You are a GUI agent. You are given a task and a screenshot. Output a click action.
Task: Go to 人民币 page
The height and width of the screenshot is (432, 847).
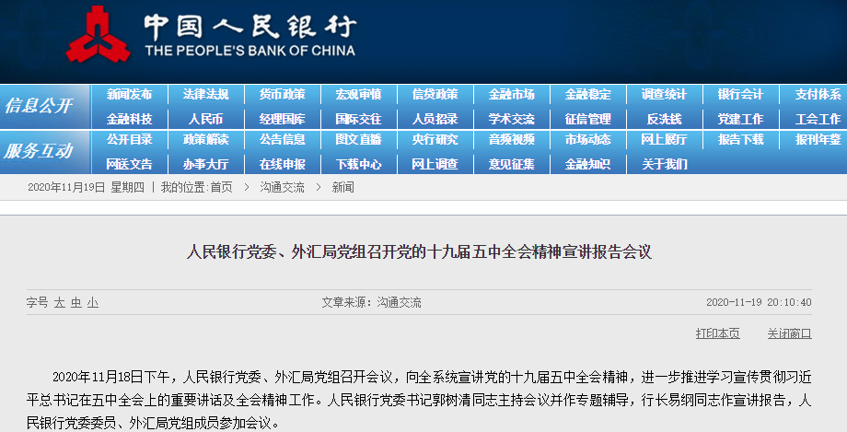pos(206,119)
